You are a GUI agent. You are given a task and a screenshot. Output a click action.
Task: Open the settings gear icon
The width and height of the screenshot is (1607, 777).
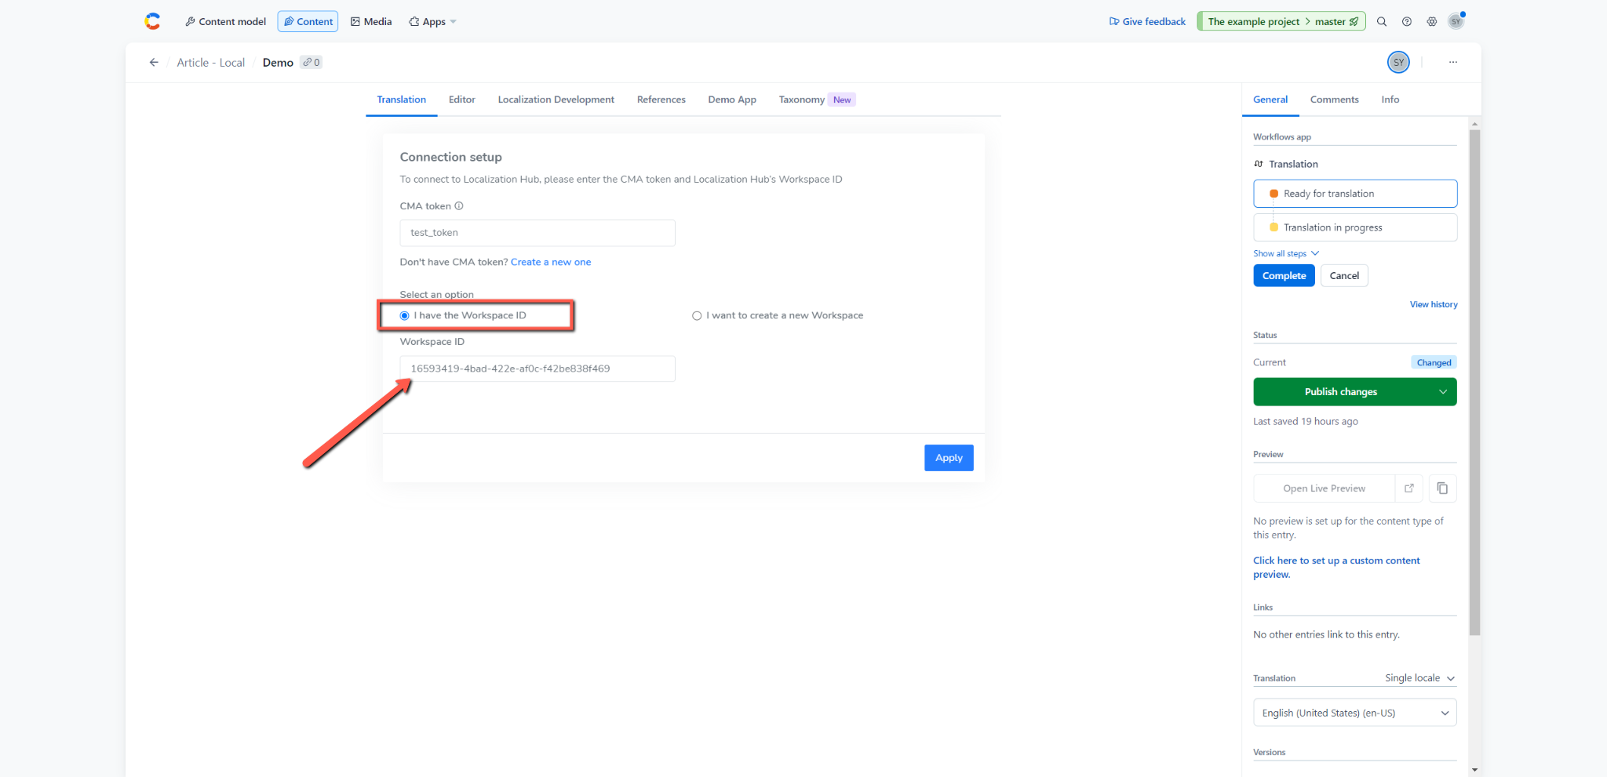pos(1432,21)
